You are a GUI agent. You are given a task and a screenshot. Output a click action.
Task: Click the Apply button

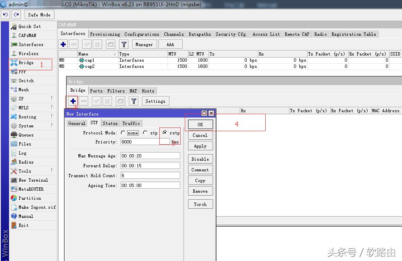pos(200,146)
